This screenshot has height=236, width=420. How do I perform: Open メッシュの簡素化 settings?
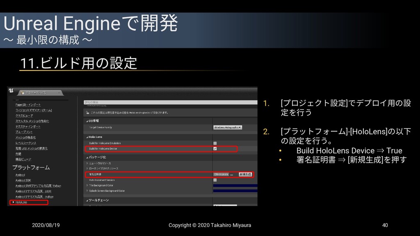tap(26, 138)
